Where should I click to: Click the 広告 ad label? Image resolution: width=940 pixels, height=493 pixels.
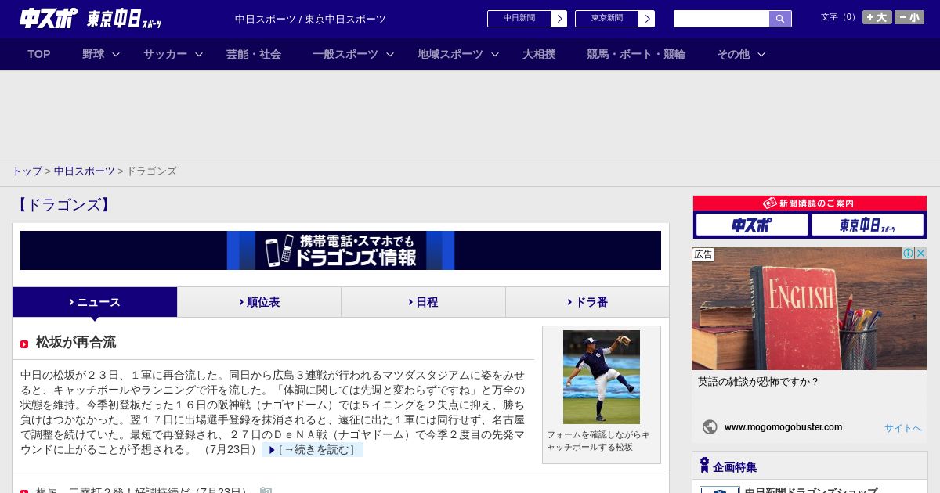pos(703,254)
